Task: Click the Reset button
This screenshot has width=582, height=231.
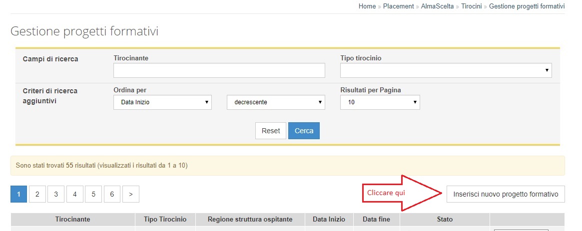Action: [271, 131]
